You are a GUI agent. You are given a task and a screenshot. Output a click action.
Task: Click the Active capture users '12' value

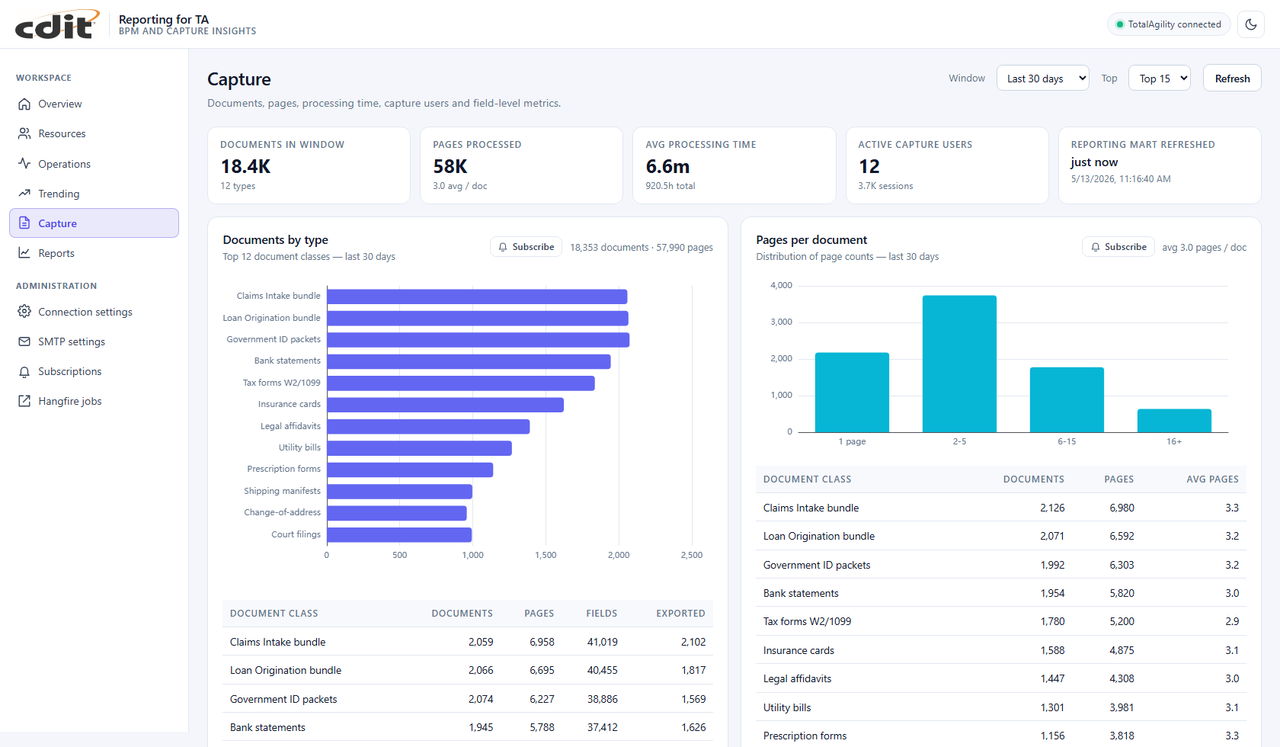[x=869, y=166]
